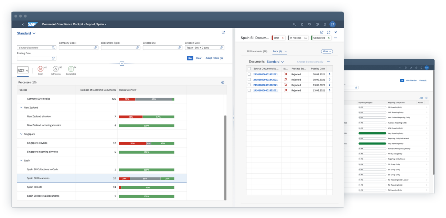Open Processes table settings gear
Image resolution: width=446 pixels, height=218 pixels.
223,83
